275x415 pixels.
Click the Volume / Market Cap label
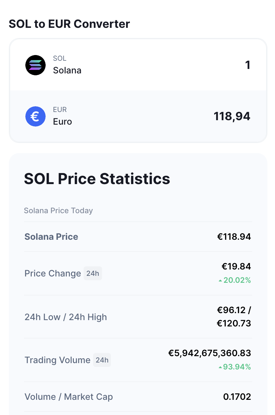pos(69,397)
